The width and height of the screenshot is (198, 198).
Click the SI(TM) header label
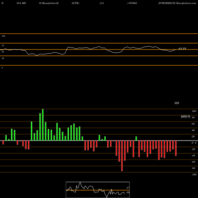point(75,3)
